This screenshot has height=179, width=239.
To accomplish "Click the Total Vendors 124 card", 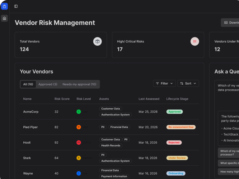I will click(x=61, y=45).
